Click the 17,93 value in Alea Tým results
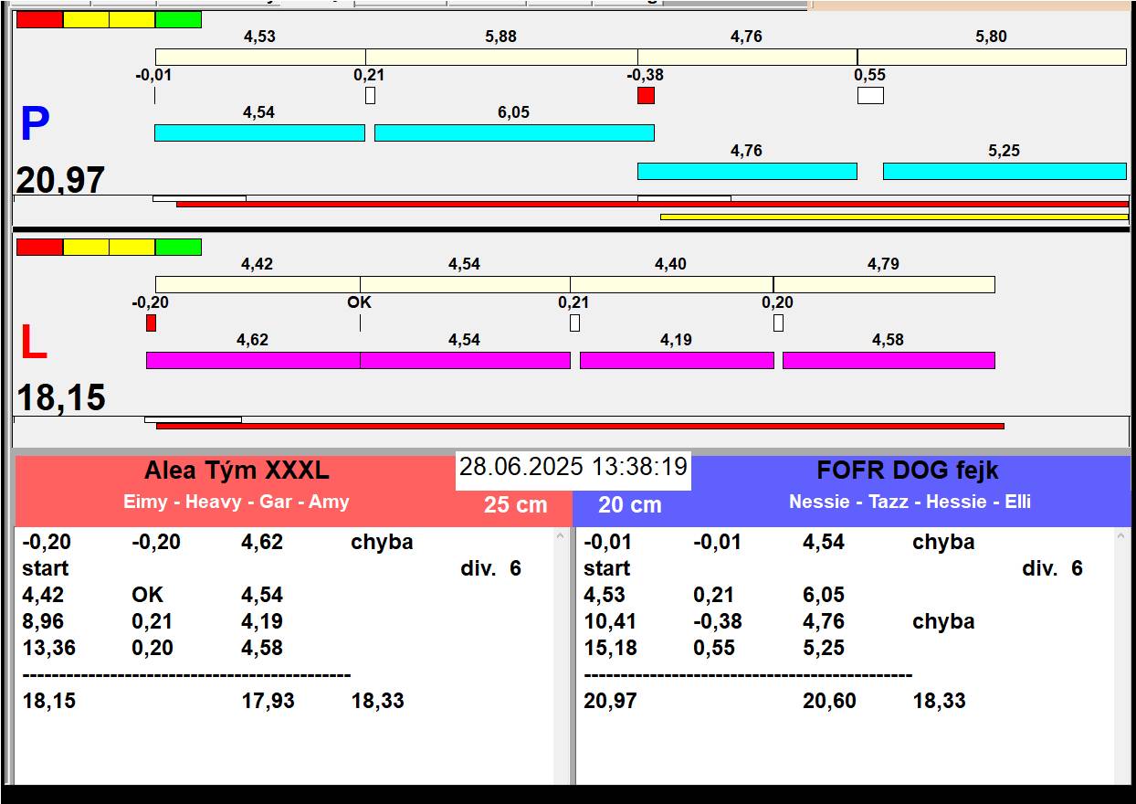The height and width of the screenshot is (804, 1136). (268, 701)
